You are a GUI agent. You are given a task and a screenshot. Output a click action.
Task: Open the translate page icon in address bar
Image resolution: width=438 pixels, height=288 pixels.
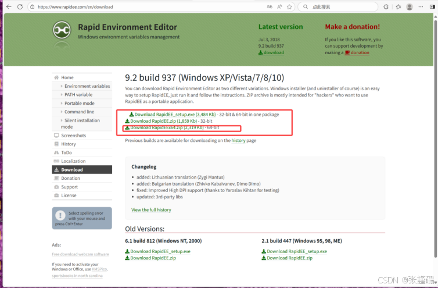click(270, 7)
